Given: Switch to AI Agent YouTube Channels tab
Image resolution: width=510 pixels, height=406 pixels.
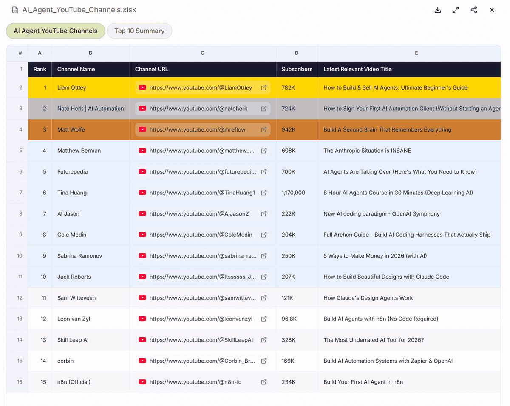Looking at the screenshot, I should pyautogui.click(x=56, y=31).
